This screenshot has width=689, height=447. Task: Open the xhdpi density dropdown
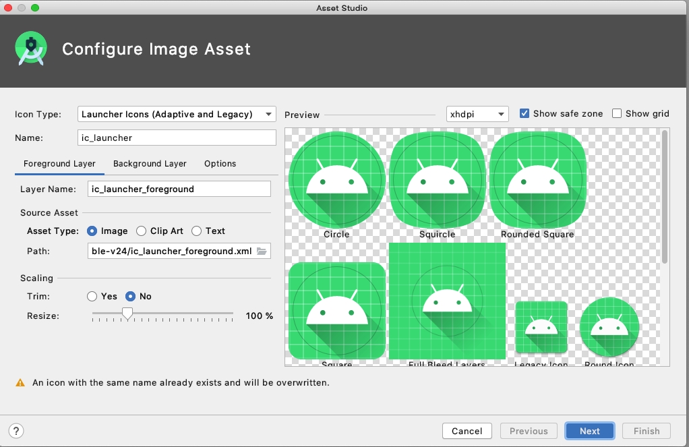tap(477, 115)
